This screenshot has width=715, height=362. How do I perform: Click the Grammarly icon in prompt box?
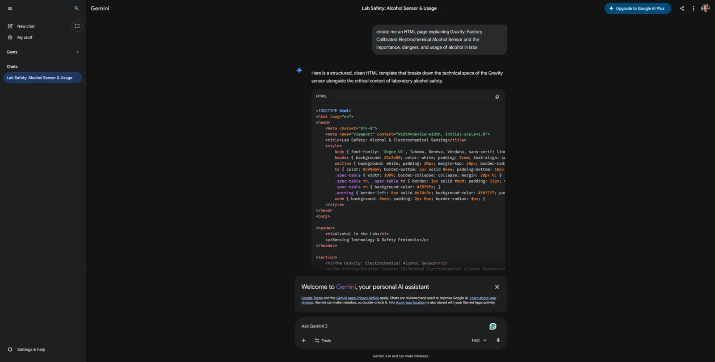click(x=493, y=326)
